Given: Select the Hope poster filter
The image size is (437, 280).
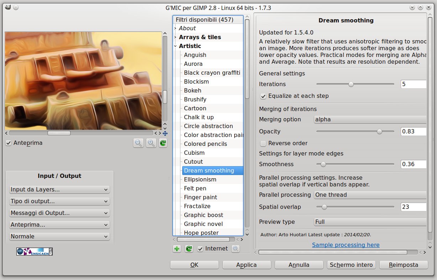Looking at the screenshot, I should pyautogui.click(x=201, y=233).
